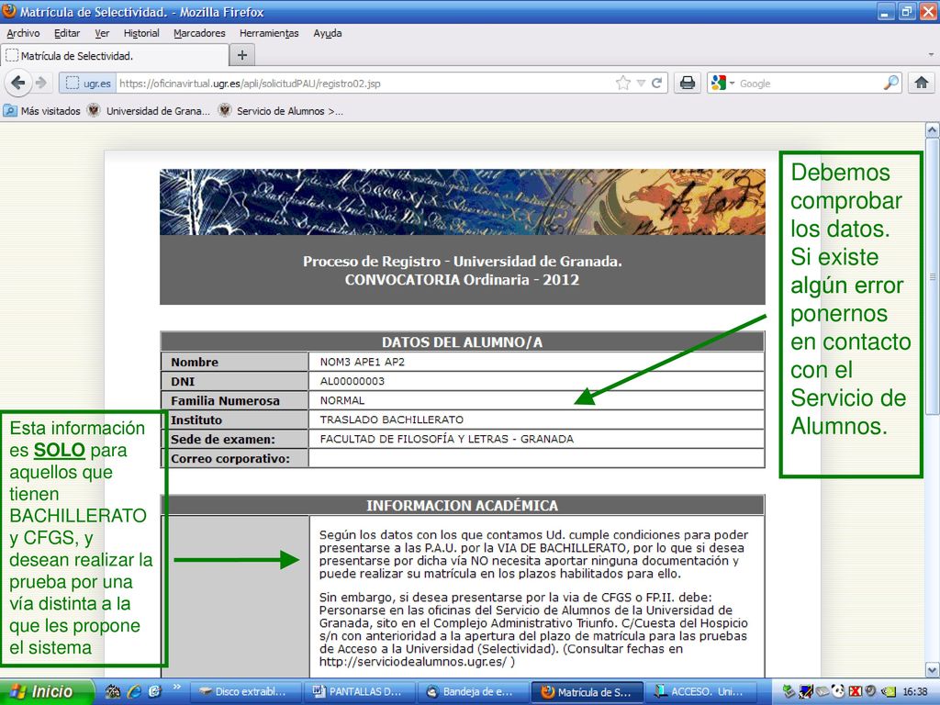940x705 pixels.
Task: Open the Editar menu
Action: click(66, 33)
